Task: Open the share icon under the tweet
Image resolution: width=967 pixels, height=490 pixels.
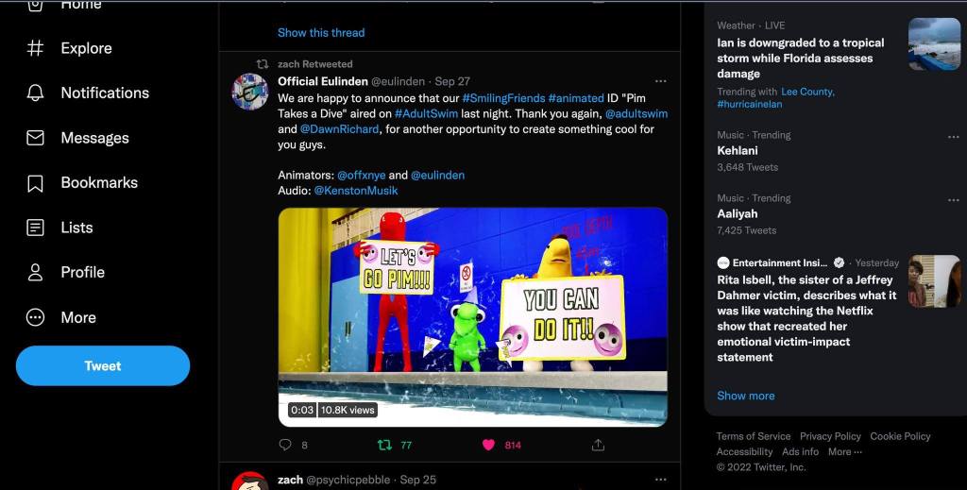Action: coord(598,445)
